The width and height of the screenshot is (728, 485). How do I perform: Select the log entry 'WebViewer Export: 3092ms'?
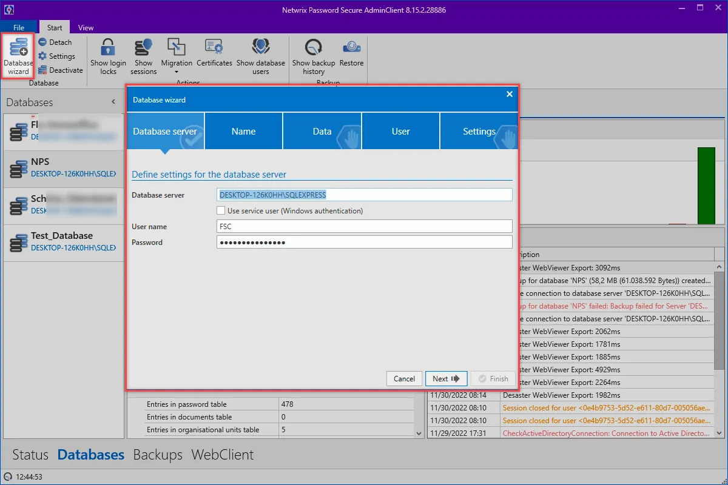[616, 267]
